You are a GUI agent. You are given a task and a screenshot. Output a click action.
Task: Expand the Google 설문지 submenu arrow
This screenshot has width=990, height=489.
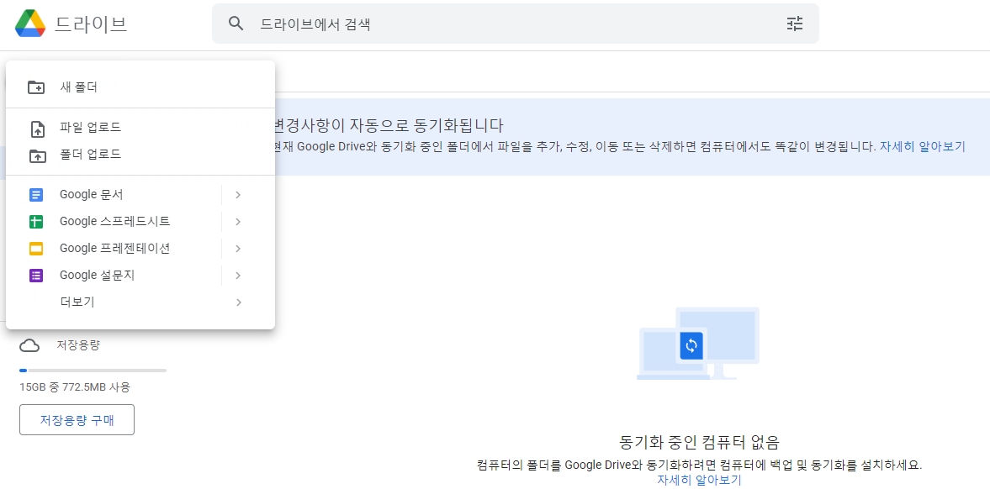(x=238, y=275)
